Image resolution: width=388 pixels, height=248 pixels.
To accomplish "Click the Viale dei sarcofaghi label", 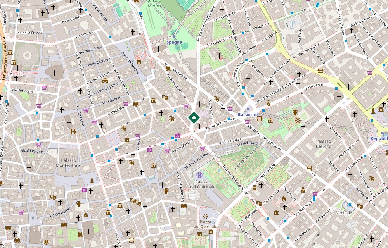I will click(246, 157).
